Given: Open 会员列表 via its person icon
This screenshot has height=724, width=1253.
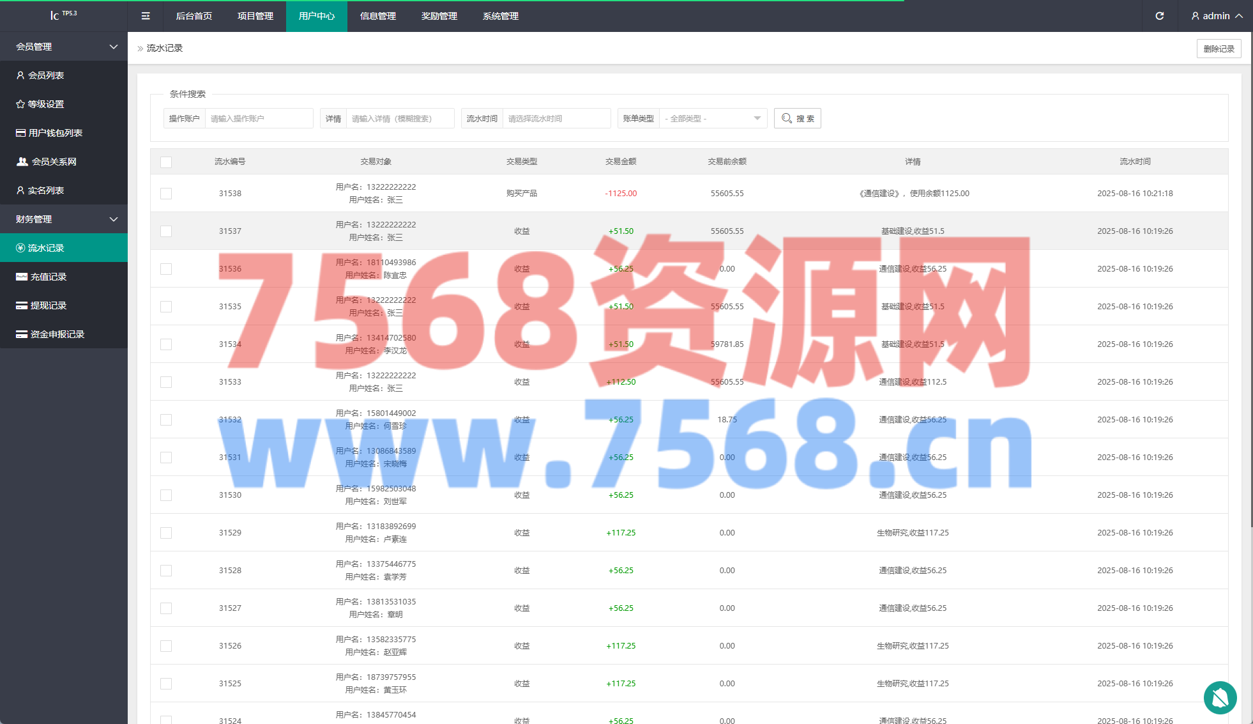Looking at the screenshot, I should [20, 75].
